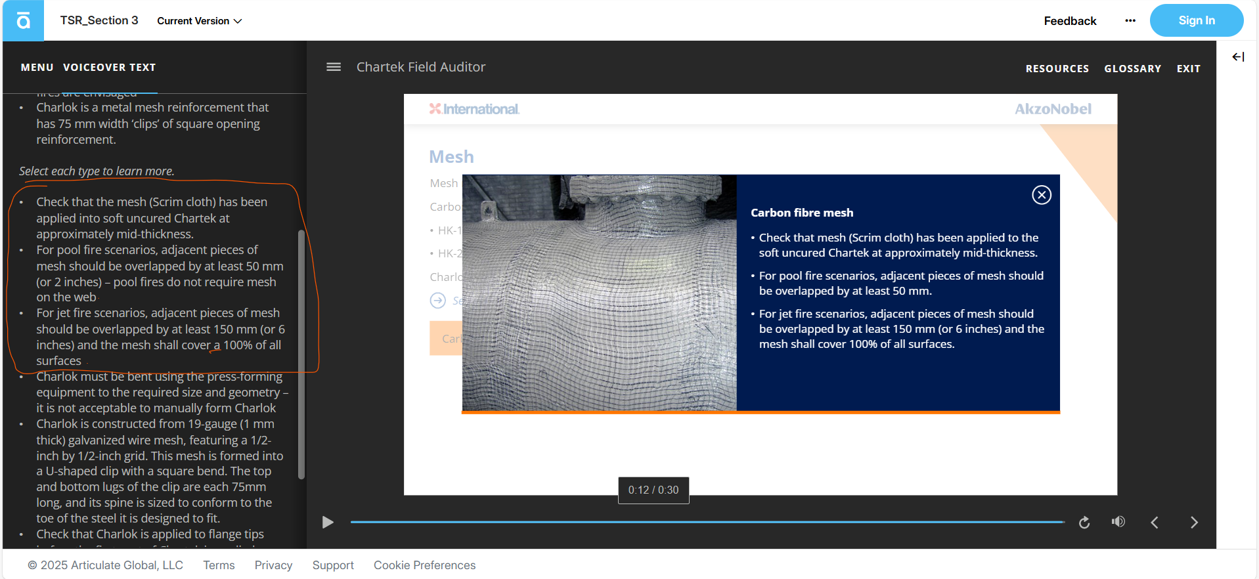
Task: Mute the audio volume icon
Action: [1118, 522]
